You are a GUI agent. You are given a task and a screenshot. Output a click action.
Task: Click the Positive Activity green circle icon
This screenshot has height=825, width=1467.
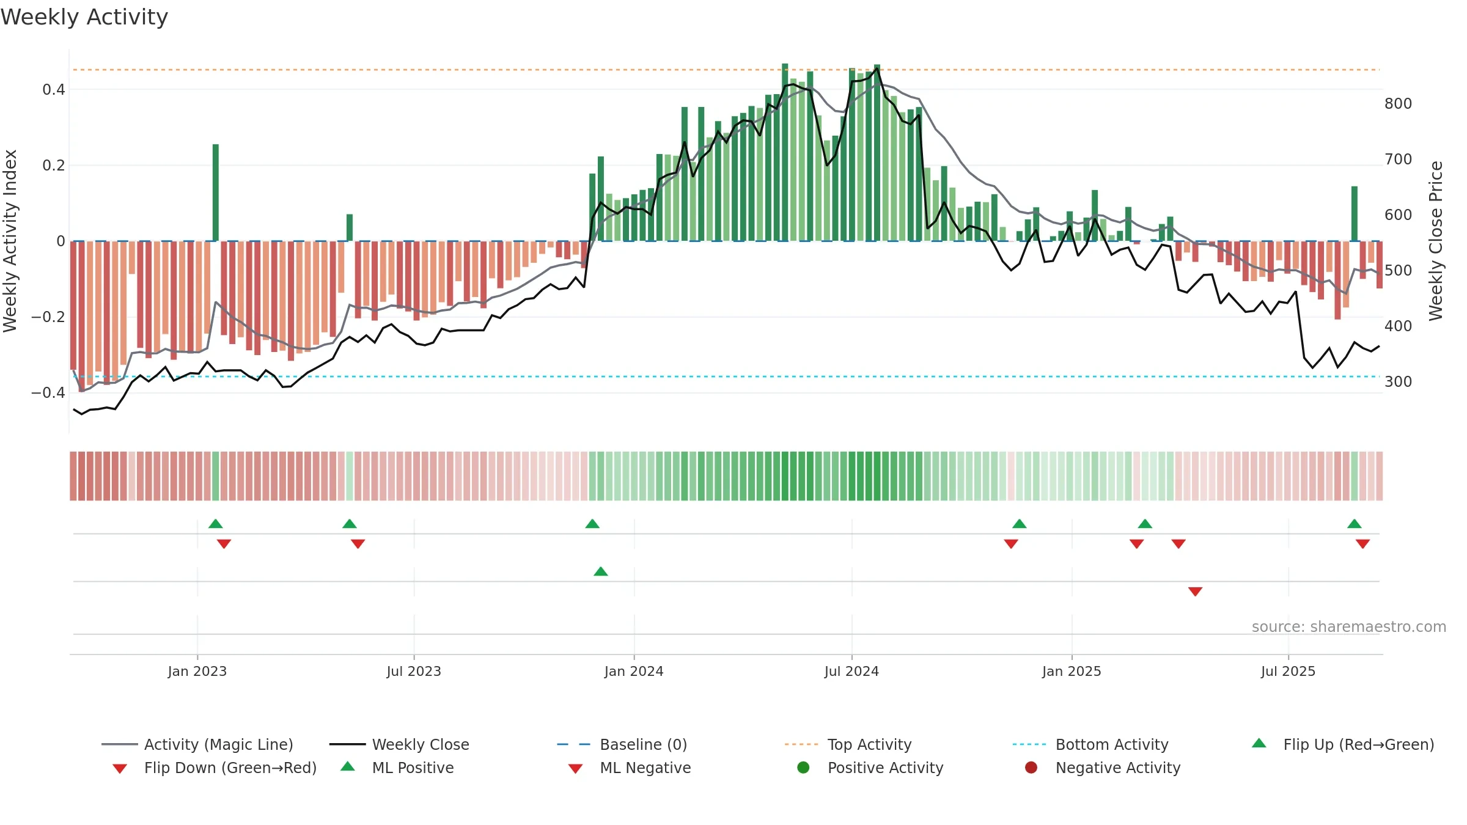(x=803, y=767)
